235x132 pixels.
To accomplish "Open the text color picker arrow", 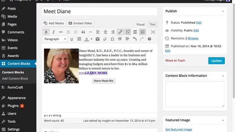I will click(x=91, y=39).
